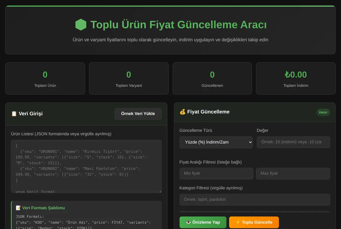341x229 pixels.
Task: Click inside the Ürün Listesi textarea
Action: point(86,166)
